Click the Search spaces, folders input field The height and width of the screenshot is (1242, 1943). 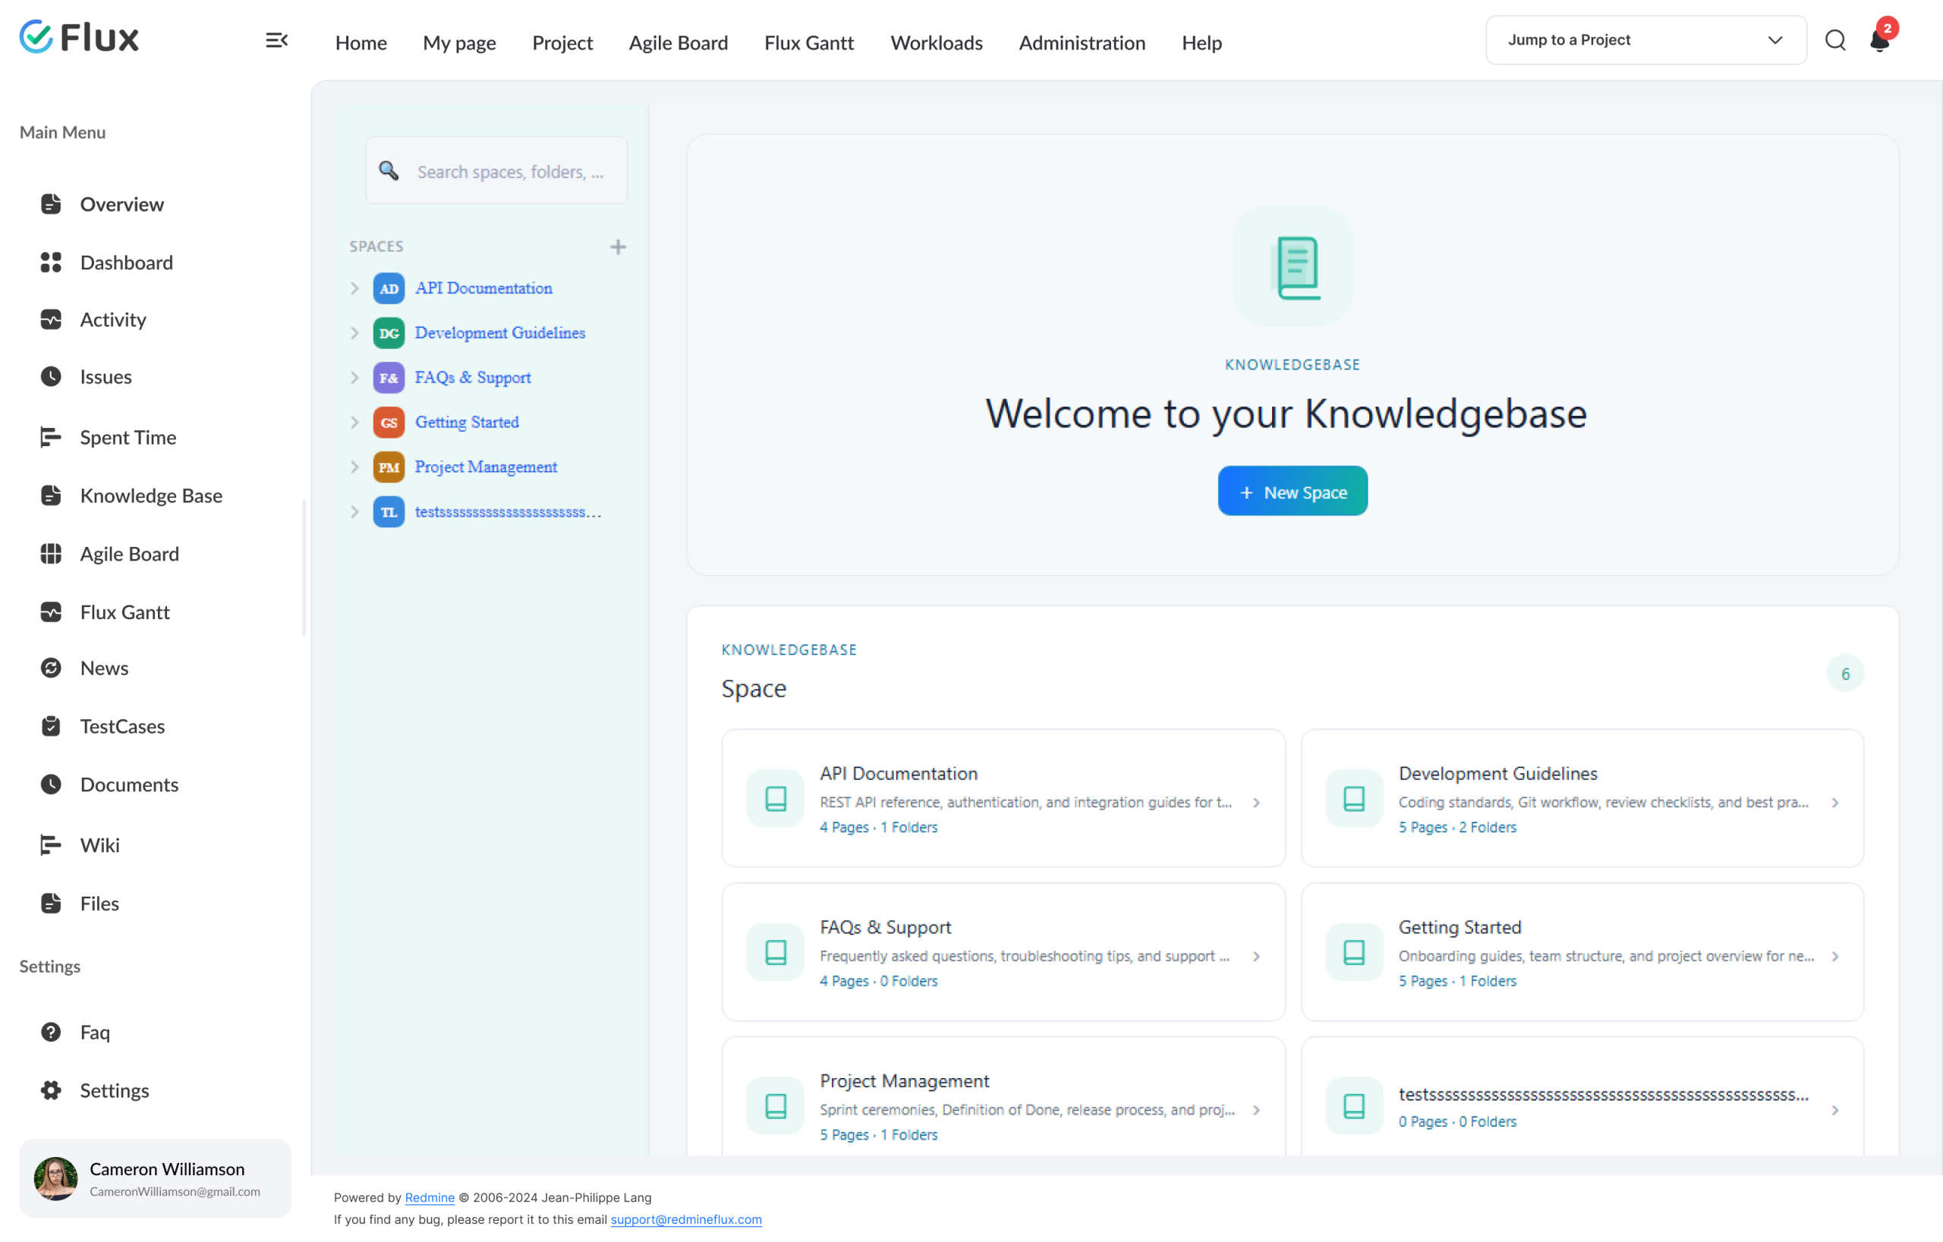(x=496, y=170)
